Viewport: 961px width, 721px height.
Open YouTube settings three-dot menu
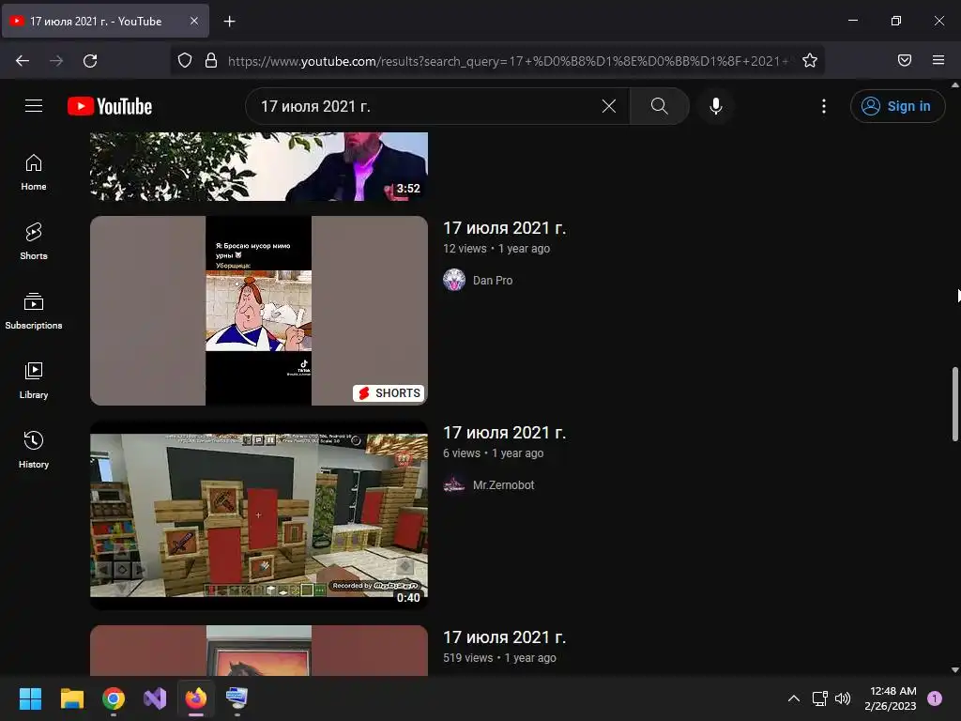(824, 106)
